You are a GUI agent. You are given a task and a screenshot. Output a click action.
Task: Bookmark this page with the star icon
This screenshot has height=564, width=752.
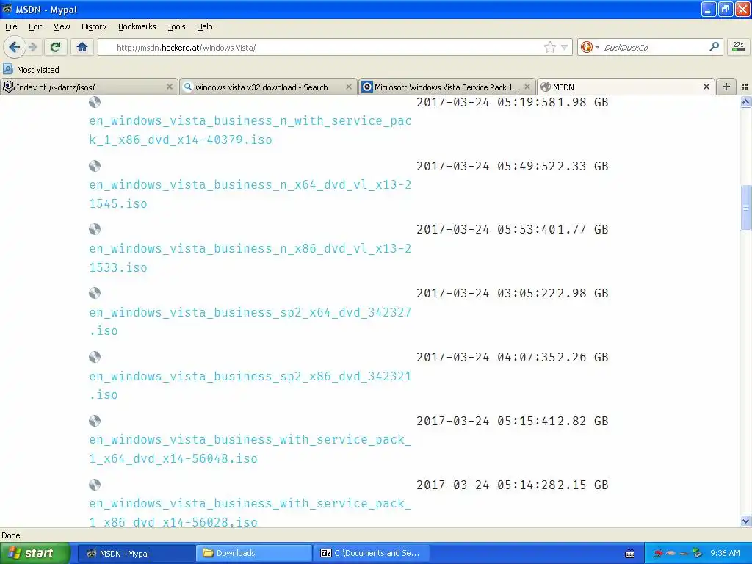point(549,47)
